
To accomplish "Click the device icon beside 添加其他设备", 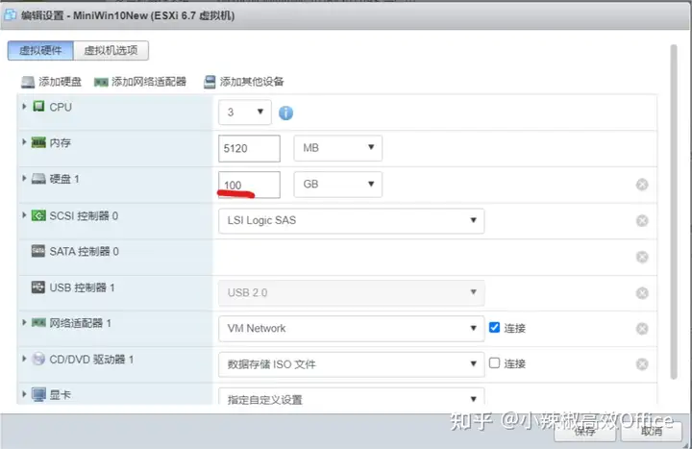I will tap(210, 82).
